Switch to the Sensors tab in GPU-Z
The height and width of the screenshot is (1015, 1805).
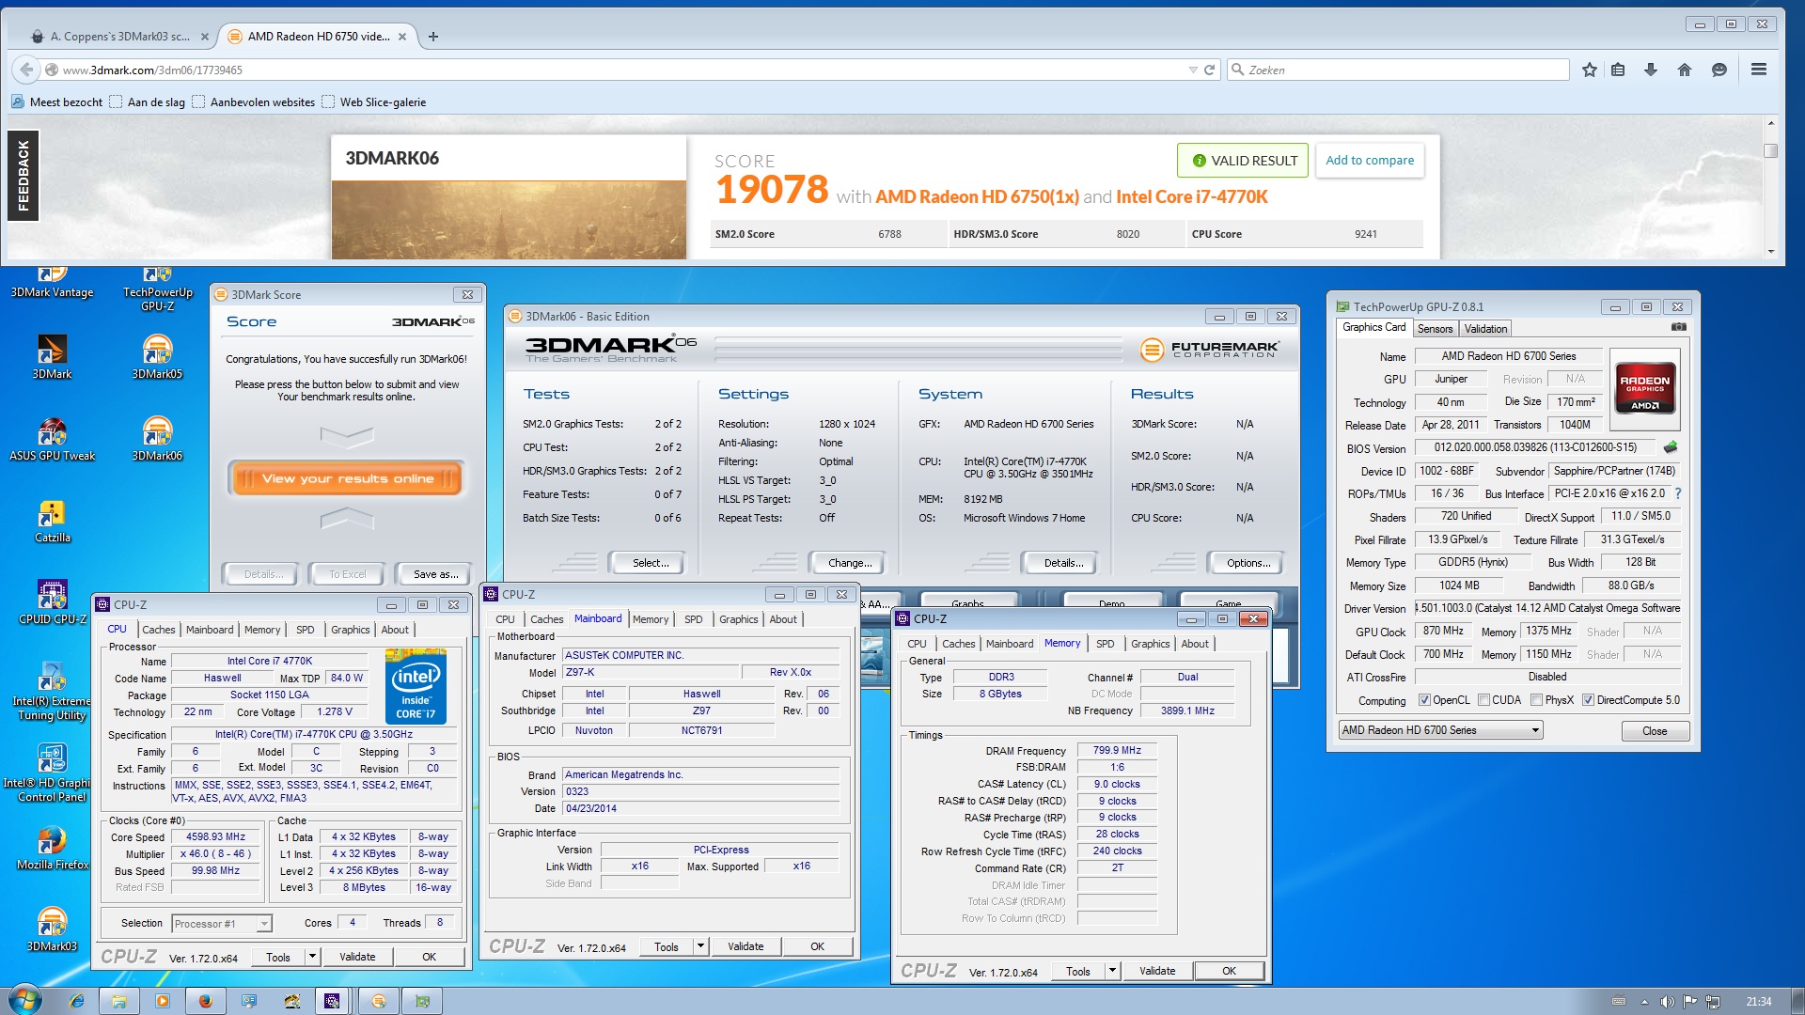coord(1436,328)
